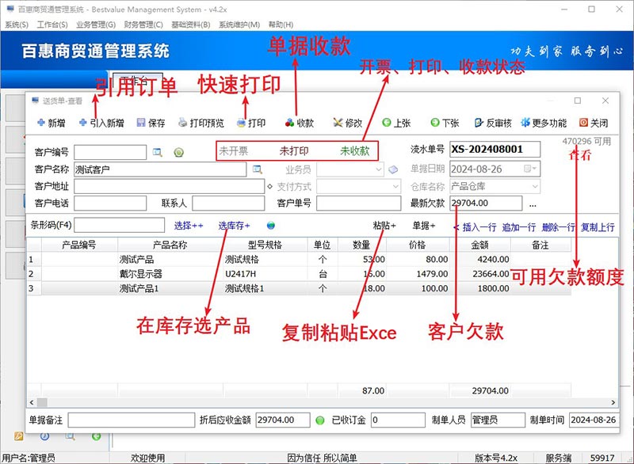The height and width of the screenshot is (464, 634).
Task: Click the 金额 column header
Action: pos(480,245)
